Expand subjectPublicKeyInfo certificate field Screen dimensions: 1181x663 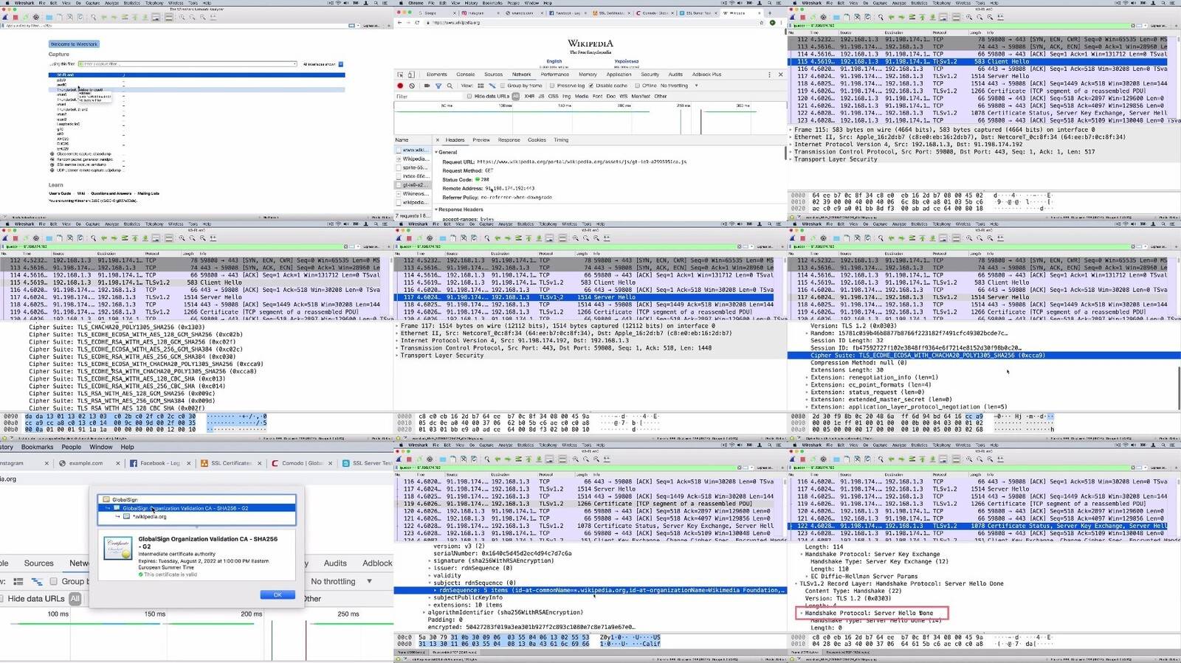pyautogui.click(x=430, y=598)
